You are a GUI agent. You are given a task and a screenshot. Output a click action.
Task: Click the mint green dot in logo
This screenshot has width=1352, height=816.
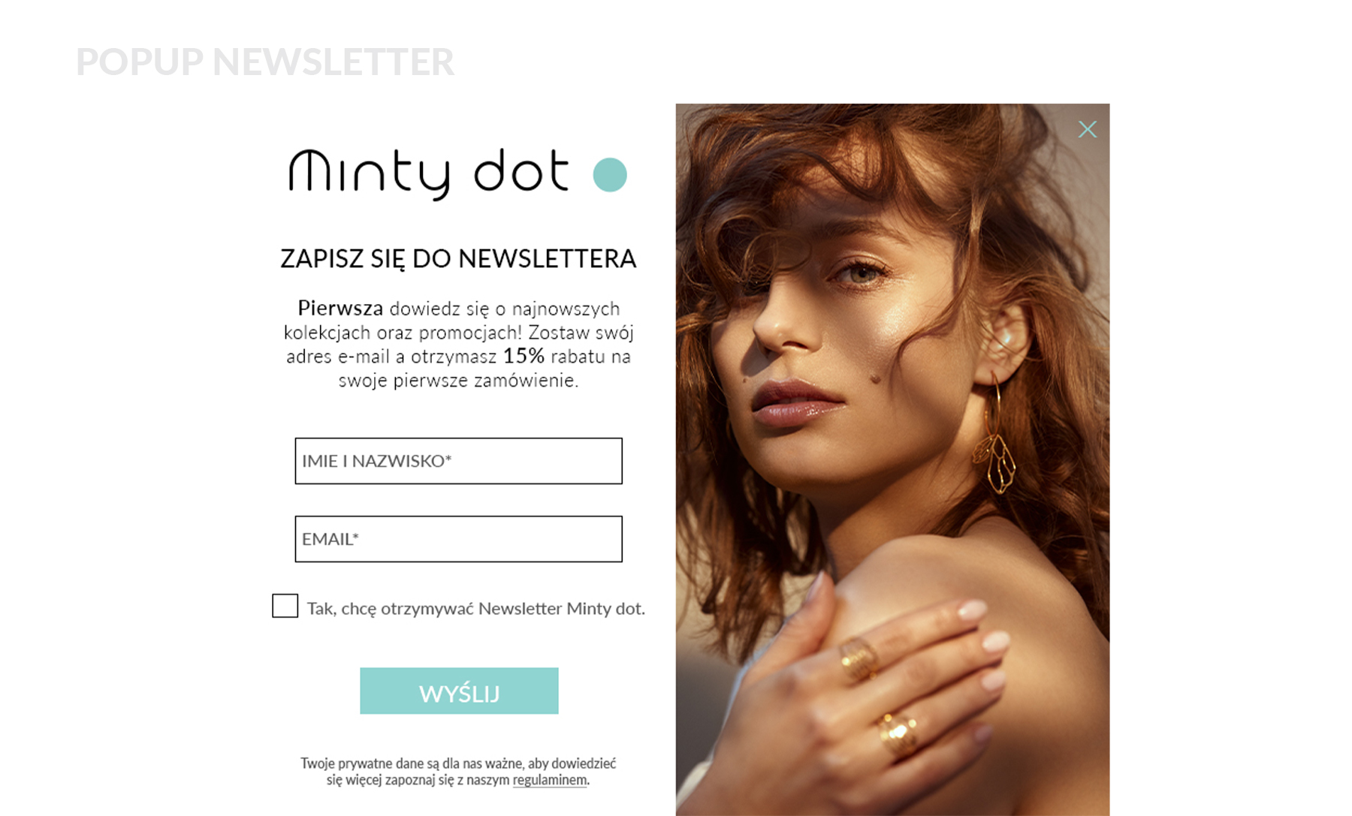[x=610, y=175]
